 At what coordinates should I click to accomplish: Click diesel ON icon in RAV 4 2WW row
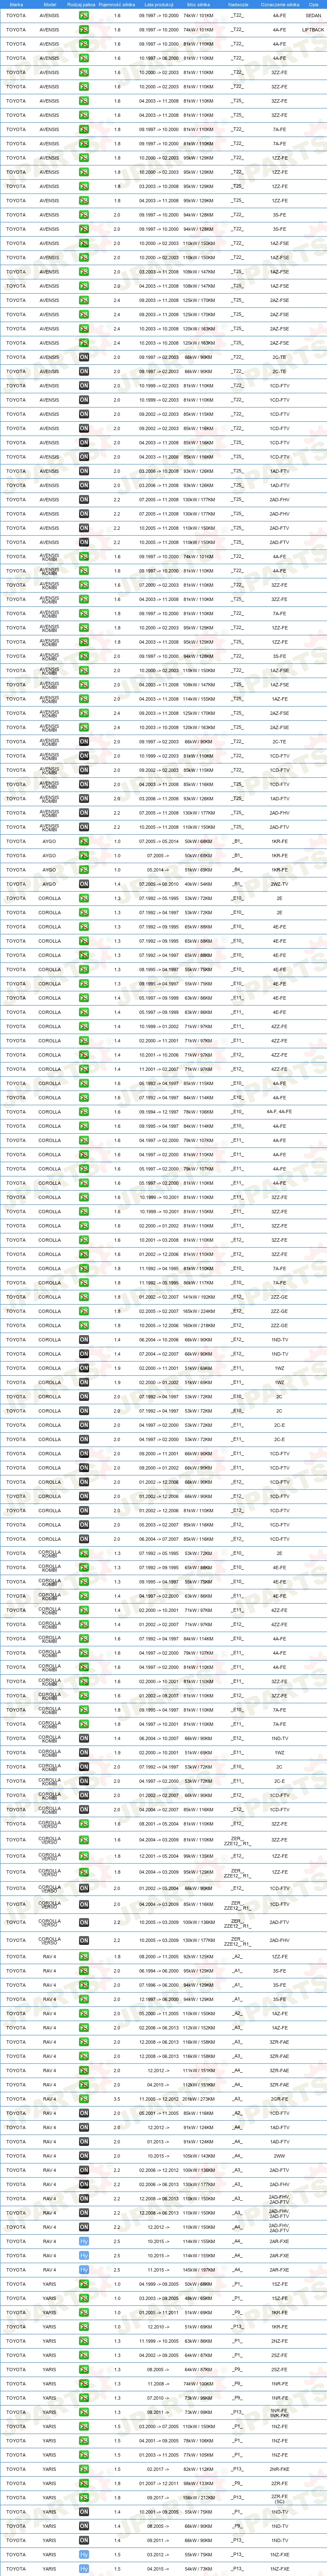click(84, 2155)
